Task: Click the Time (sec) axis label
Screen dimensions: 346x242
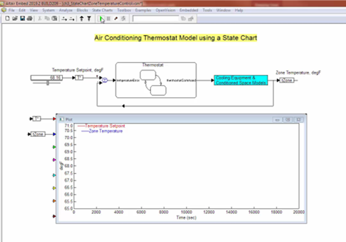Action: pos(186,217)
